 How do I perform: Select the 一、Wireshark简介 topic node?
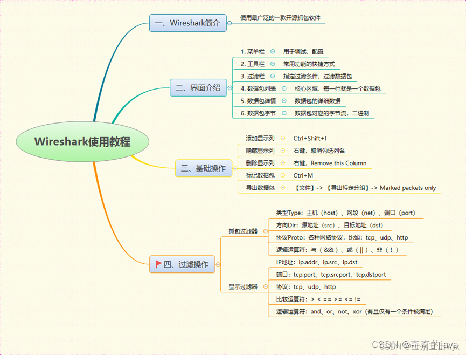[187, 23]
